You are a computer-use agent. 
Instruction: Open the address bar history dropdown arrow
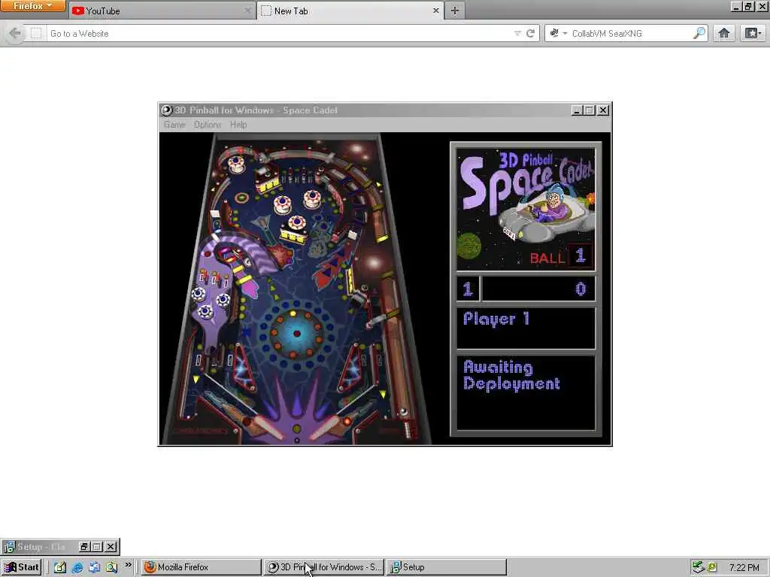pyautogui.click(x=517, y=33)
